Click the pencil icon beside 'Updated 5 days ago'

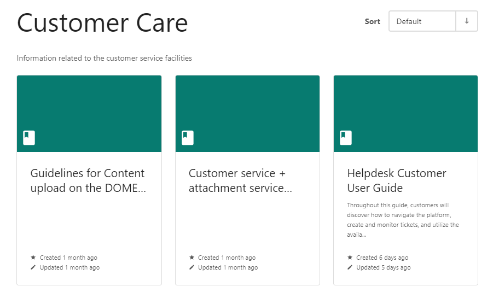(350, 267)
